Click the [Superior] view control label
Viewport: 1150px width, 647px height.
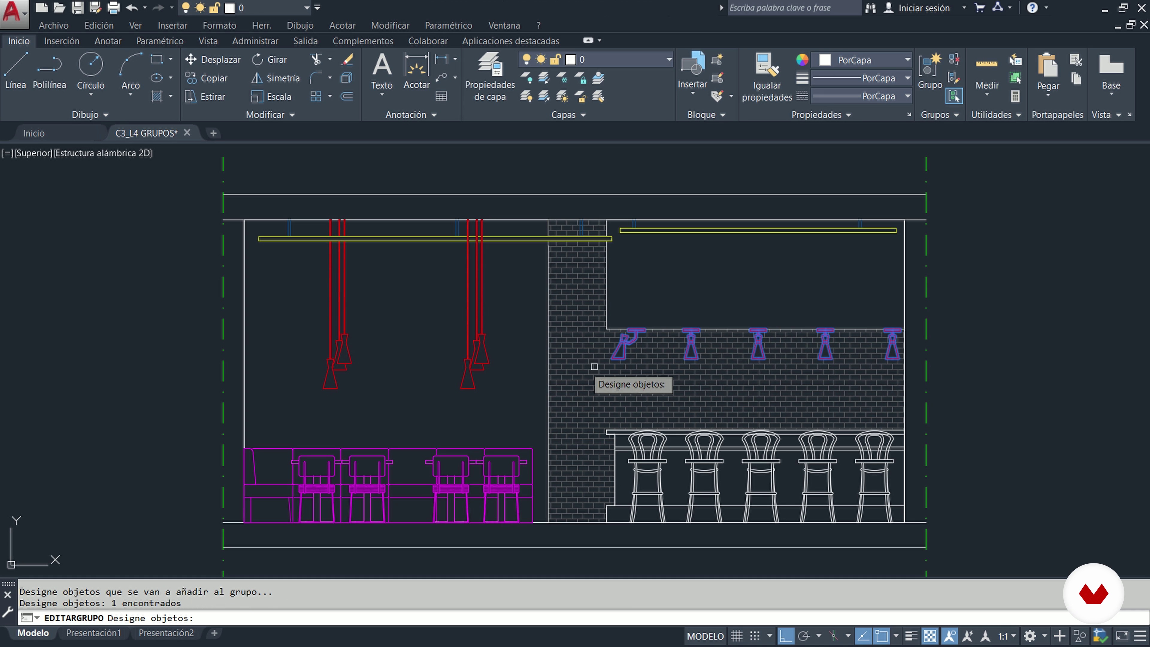pyautogui.click(x=34, y=153)
